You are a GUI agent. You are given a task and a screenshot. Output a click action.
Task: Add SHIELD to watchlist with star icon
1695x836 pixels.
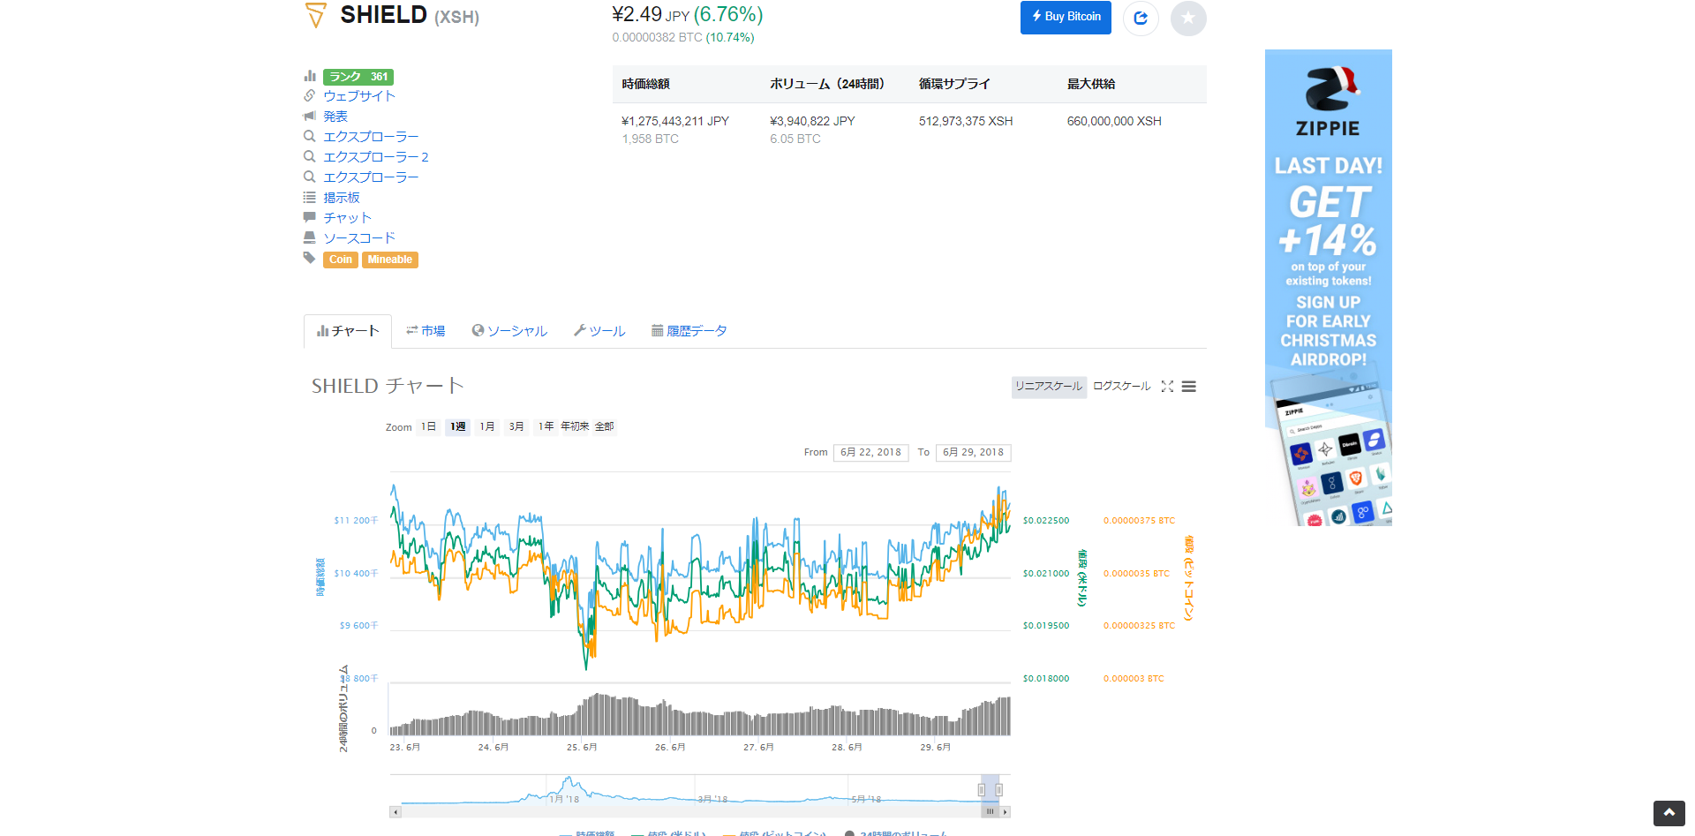coord(1188,18)
